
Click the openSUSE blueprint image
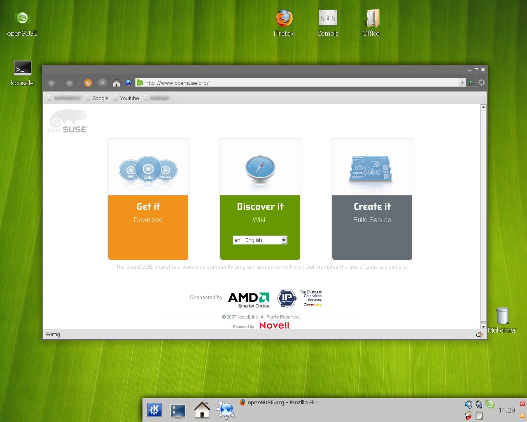[x=371, y=169]
